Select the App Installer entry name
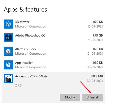 pyautogui.click(x=24, y=63)
